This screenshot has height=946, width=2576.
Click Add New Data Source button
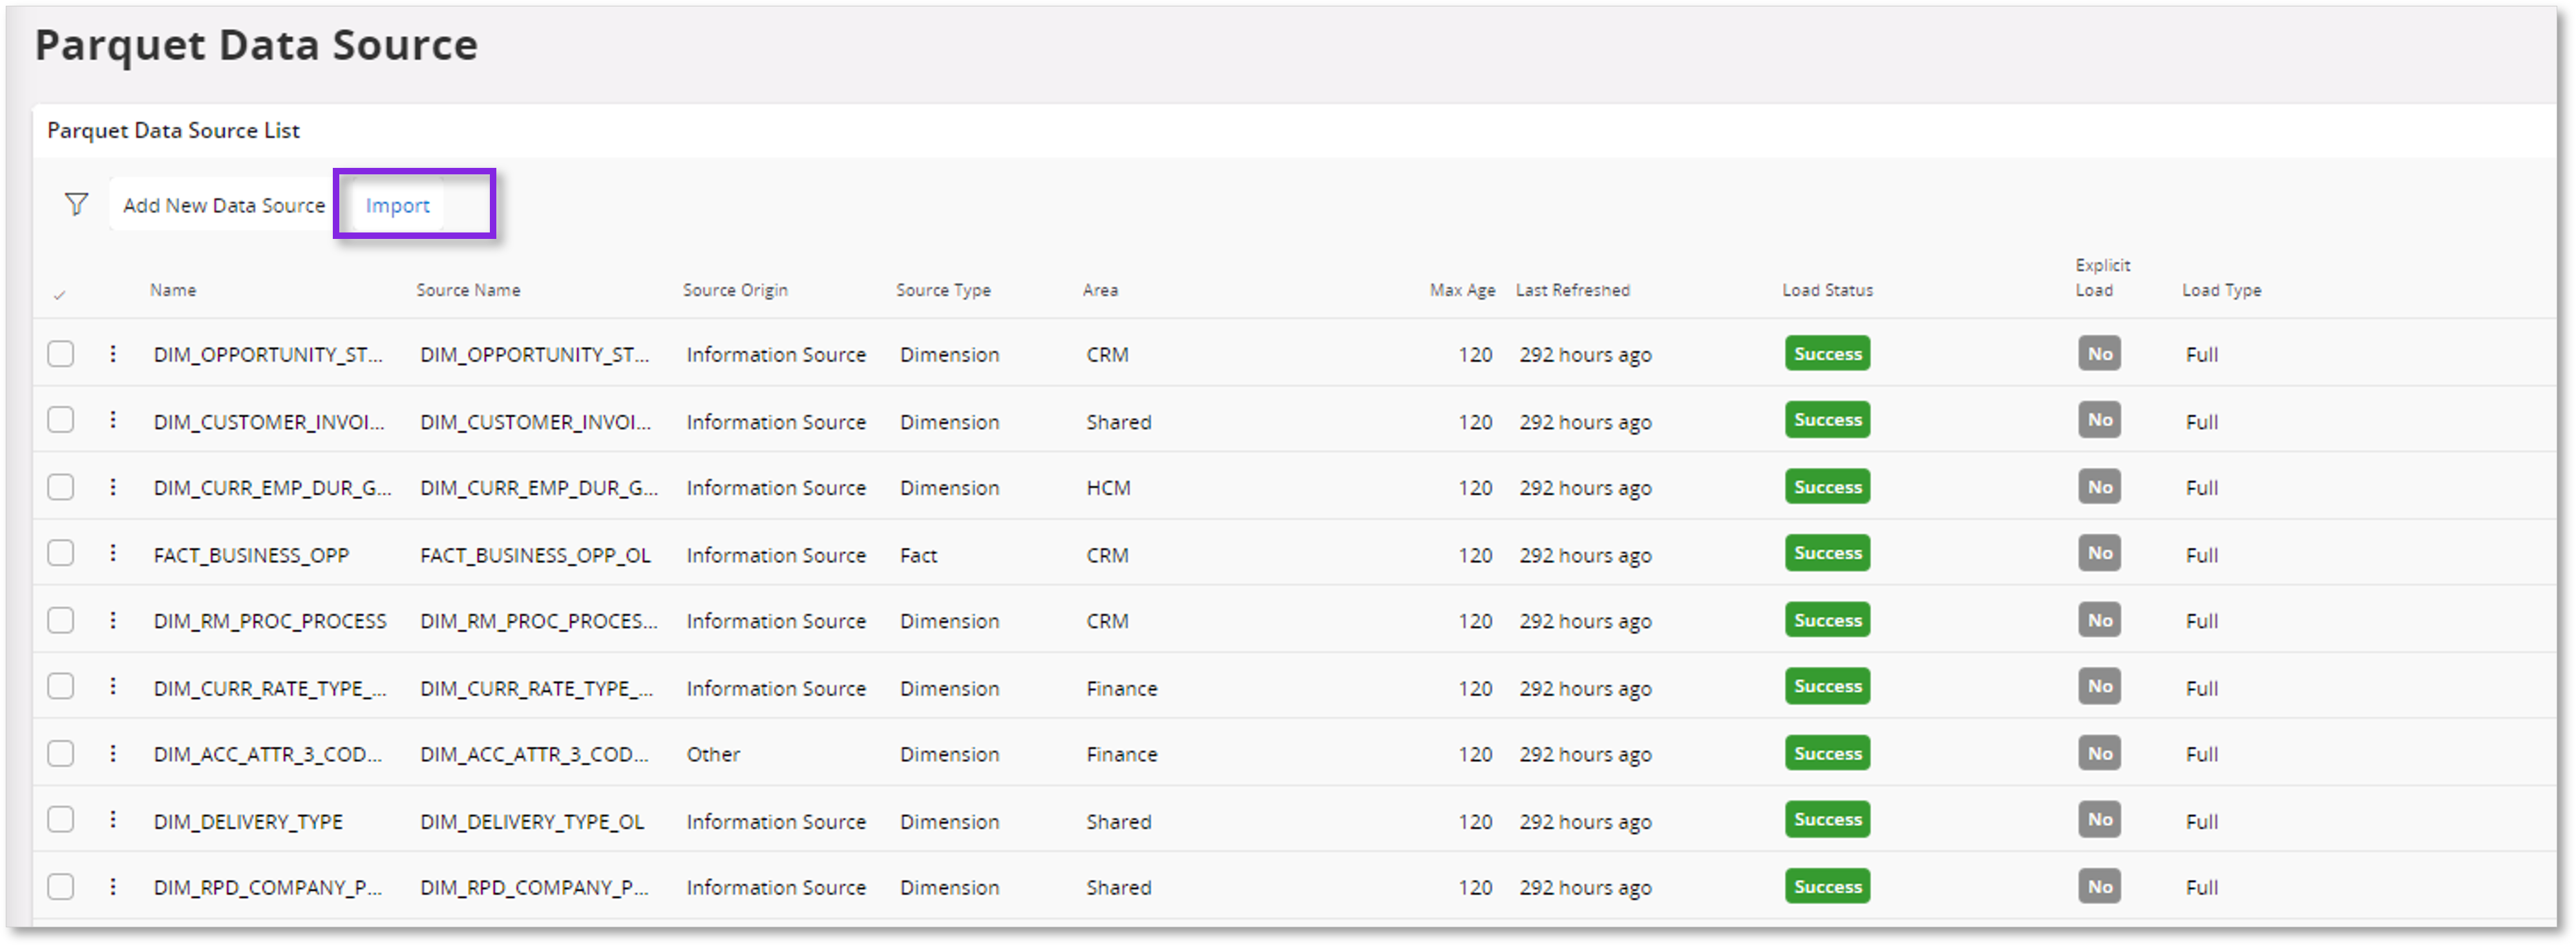pos(224,205)
